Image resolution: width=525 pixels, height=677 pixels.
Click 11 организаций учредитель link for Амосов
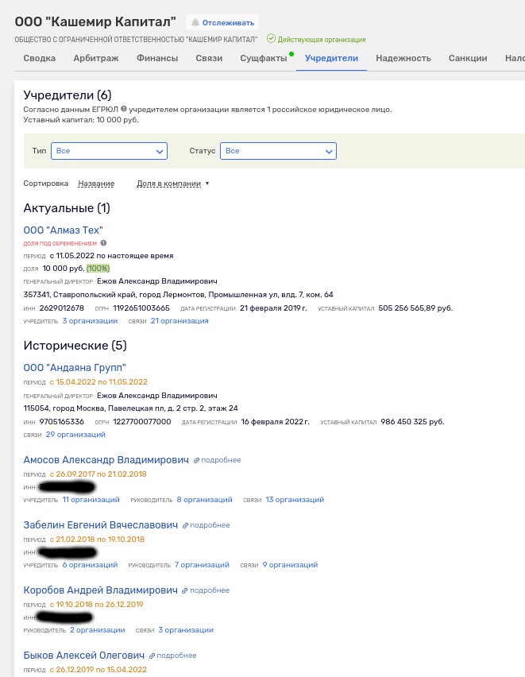tap(91, 500)
